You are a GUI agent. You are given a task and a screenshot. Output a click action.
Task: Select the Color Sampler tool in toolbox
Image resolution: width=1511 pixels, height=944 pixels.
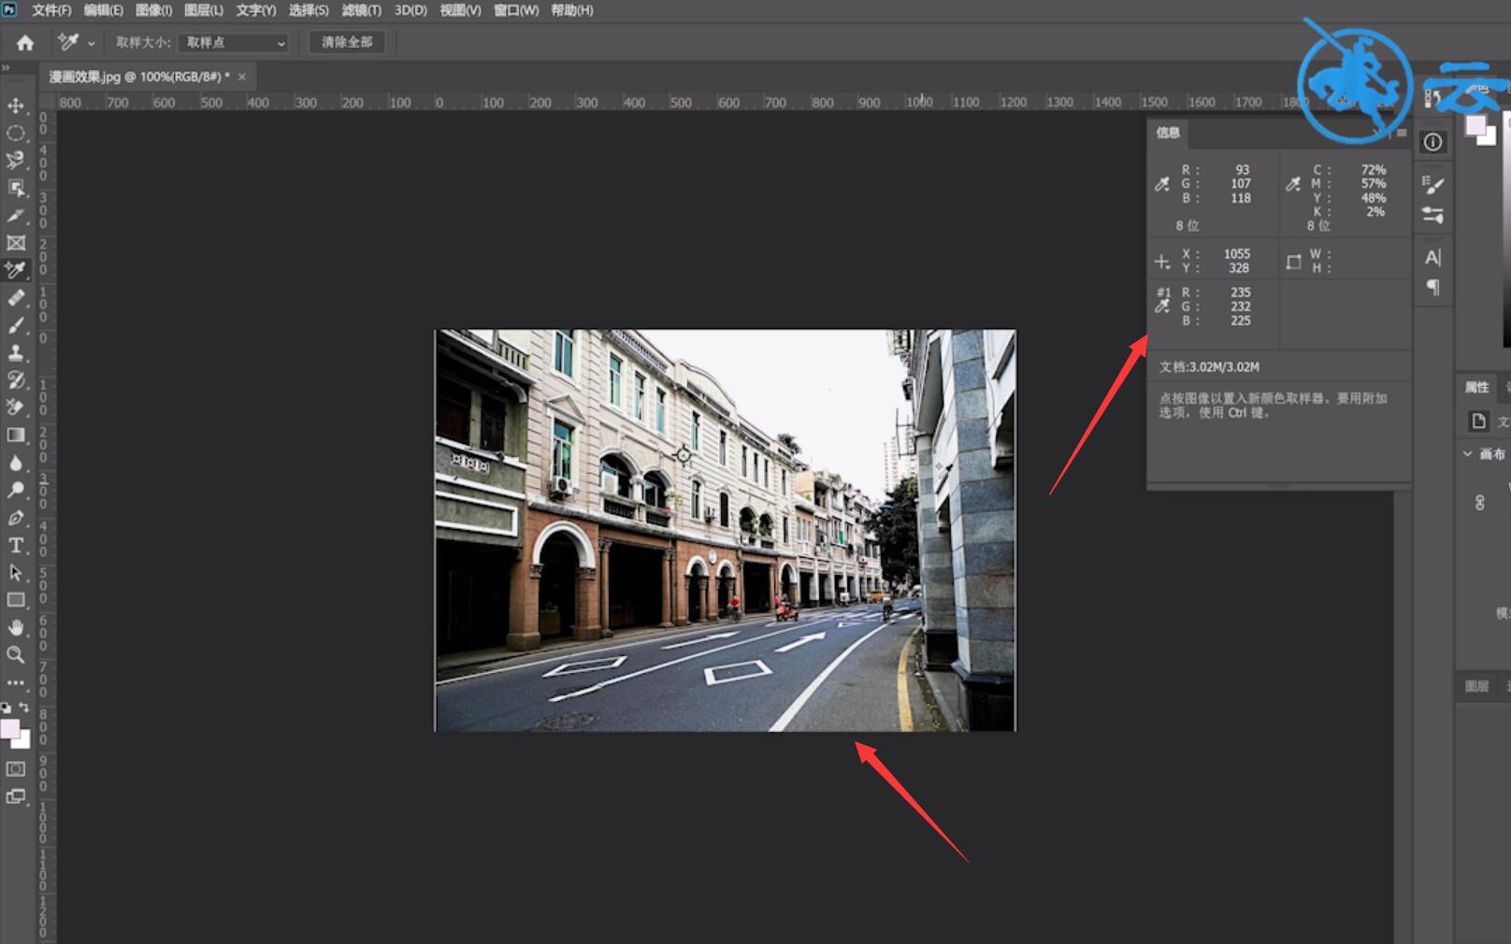(x=16, y=270)
